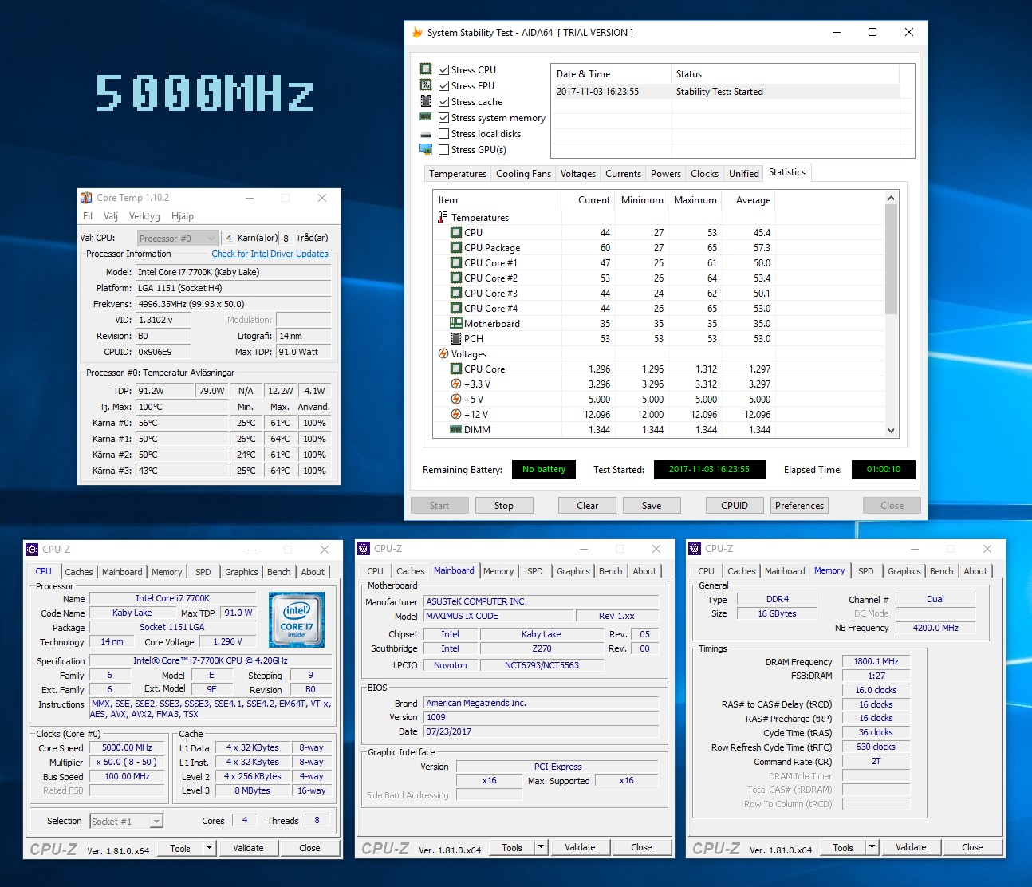
Task: Enable the Stress GPU(s) checkbox
Action: [444, 149]
